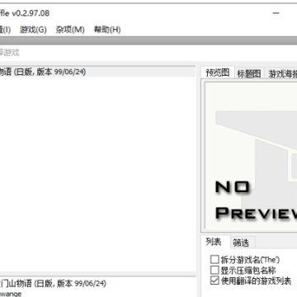Switch to the 预览图 tab
297x297 pixels.
pos(218,73)
